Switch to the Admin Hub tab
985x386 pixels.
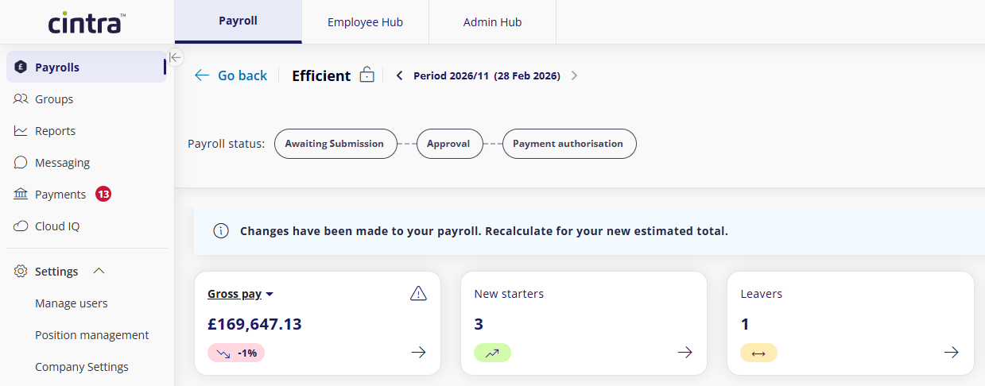coord(492,22)
